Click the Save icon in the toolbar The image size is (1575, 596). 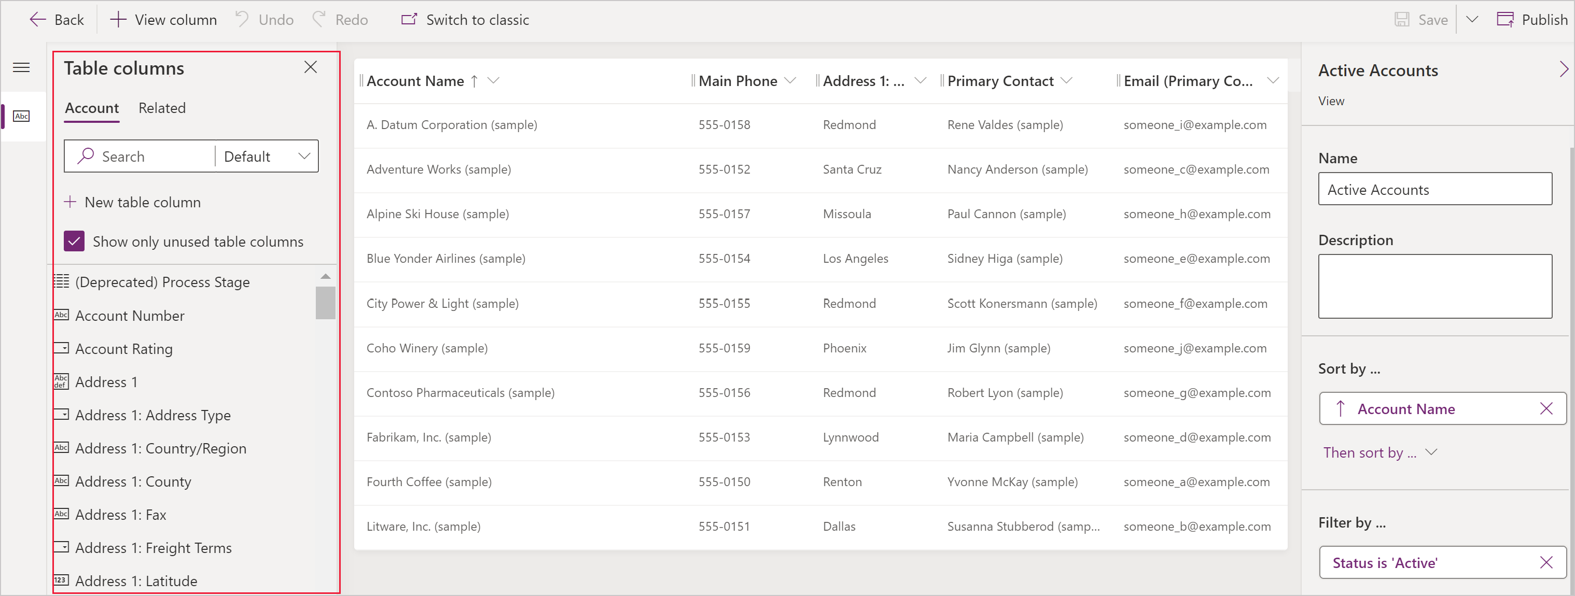(1402, 19)
